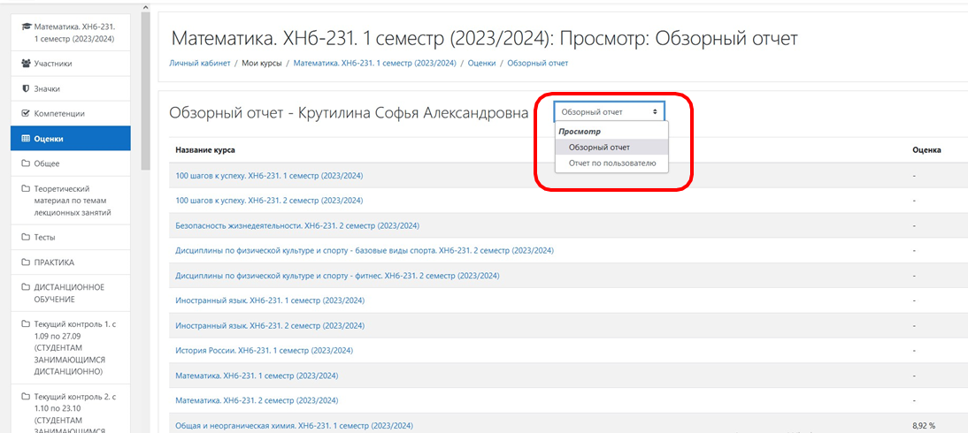Open Безопасность жизнедеятельности course link
Viewport: 968px width, 433px height.
point(297,225)
